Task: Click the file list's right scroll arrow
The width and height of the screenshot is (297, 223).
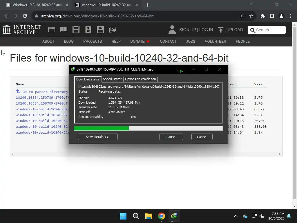Action: (x=280, y=154)
